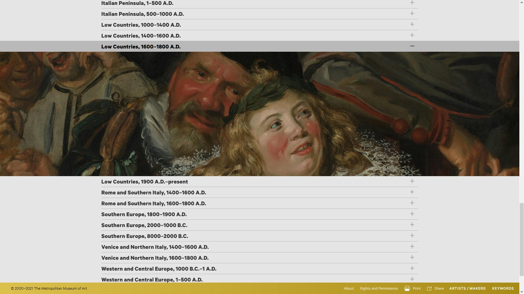The image size is (524, 294).
Task: Click plus icon beside Venice 1400–1600
Action: point(412,247)
